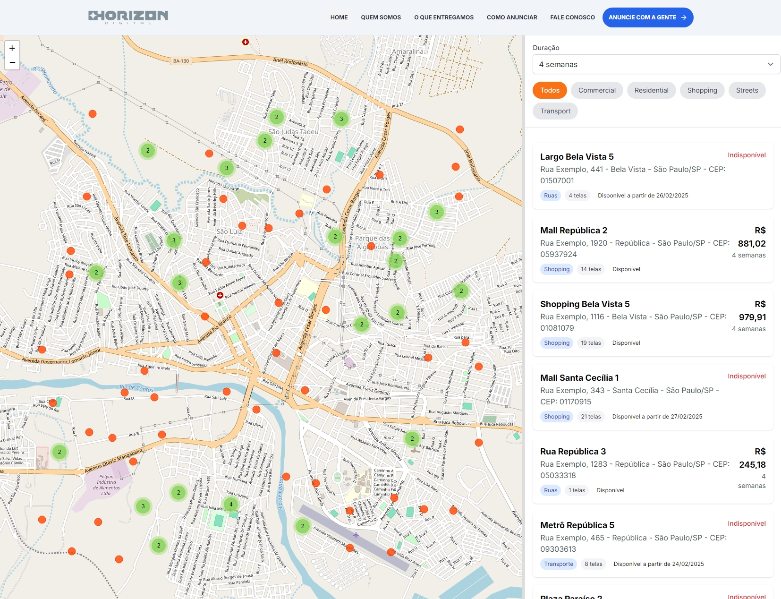Open the Fale Conosco link

[x=572, y=17]
